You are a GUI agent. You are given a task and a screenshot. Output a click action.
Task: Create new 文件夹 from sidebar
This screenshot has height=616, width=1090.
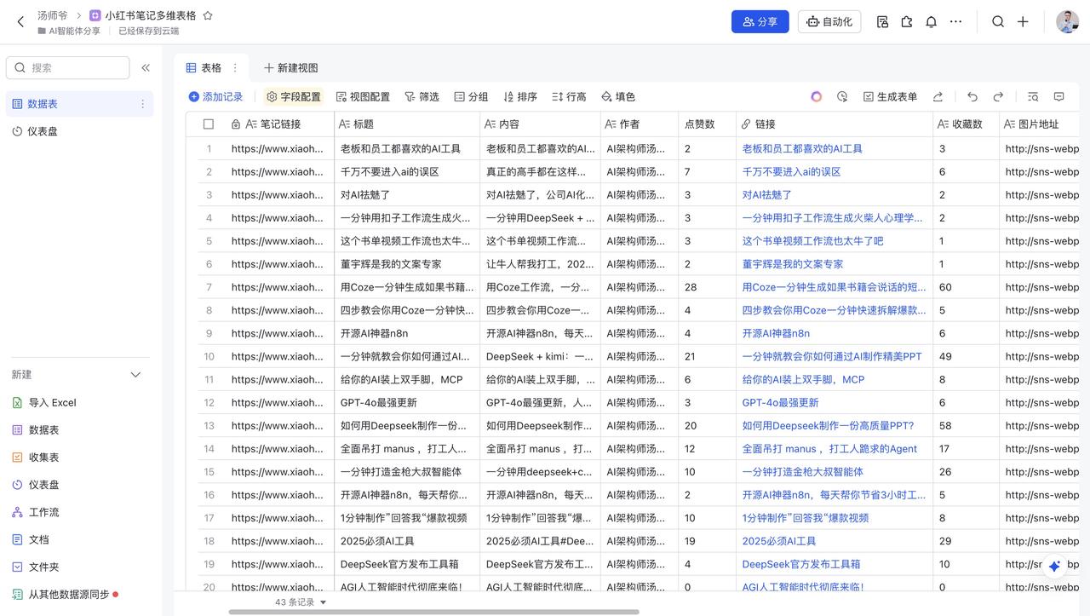(36, 567)
